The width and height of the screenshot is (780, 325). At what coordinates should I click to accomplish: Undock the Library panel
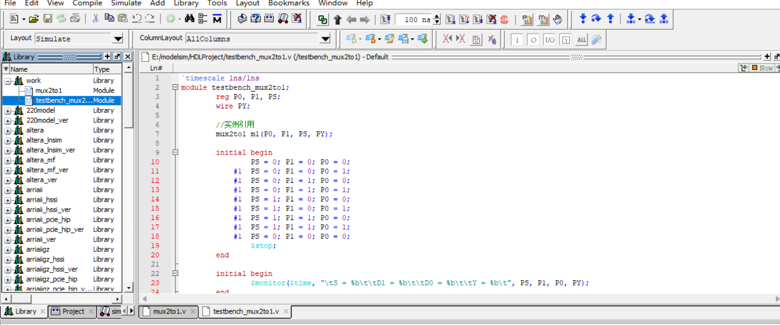(x=118, y=57)
